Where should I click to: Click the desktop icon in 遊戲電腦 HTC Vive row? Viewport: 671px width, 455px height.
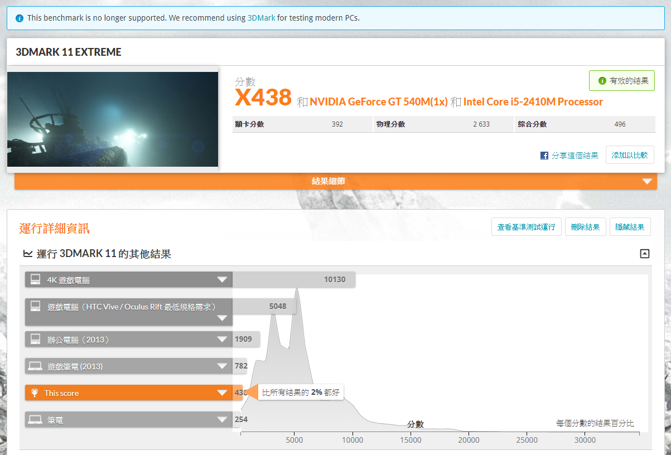point(35,306)
